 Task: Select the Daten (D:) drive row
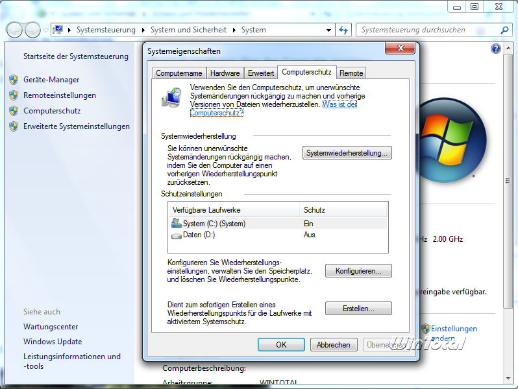coord(278,235)
